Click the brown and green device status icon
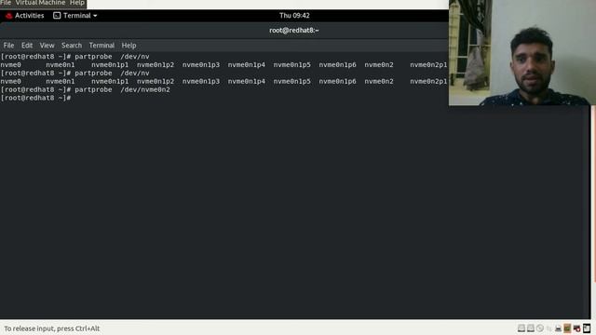 click(567, 328)
